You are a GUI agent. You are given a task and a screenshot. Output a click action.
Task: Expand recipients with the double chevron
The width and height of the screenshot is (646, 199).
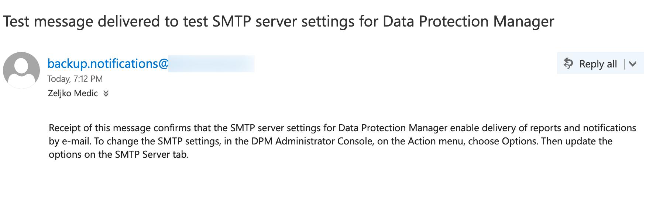pyautogui.click(x=106, y=93)
